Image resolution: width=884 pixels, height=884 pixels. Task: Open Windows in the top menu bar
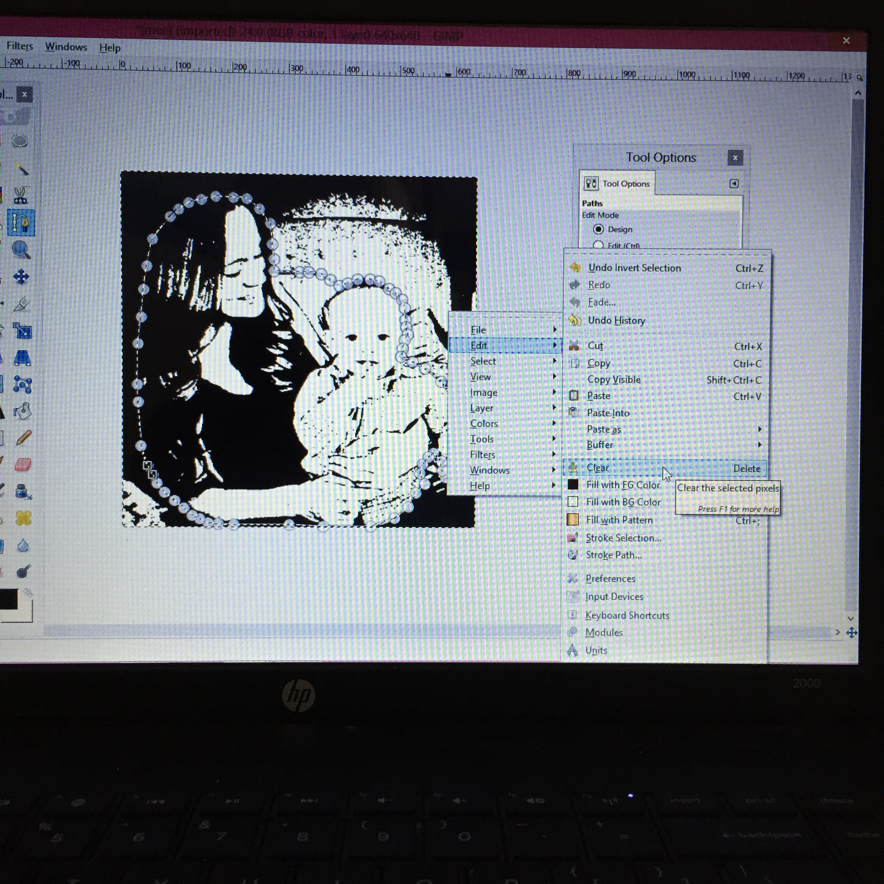point(66,47)
